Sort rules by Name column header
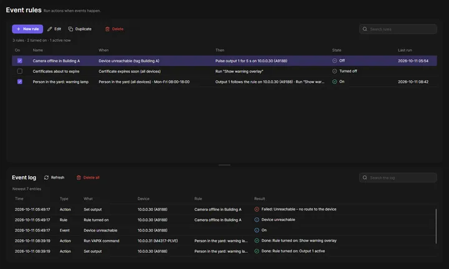449x269 pixels. pos(38,50)
